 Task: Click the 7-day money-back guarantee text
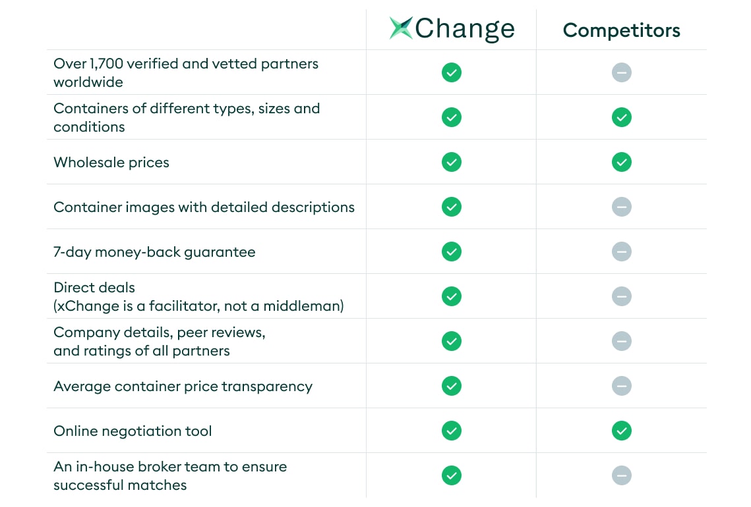click(154, 252)
